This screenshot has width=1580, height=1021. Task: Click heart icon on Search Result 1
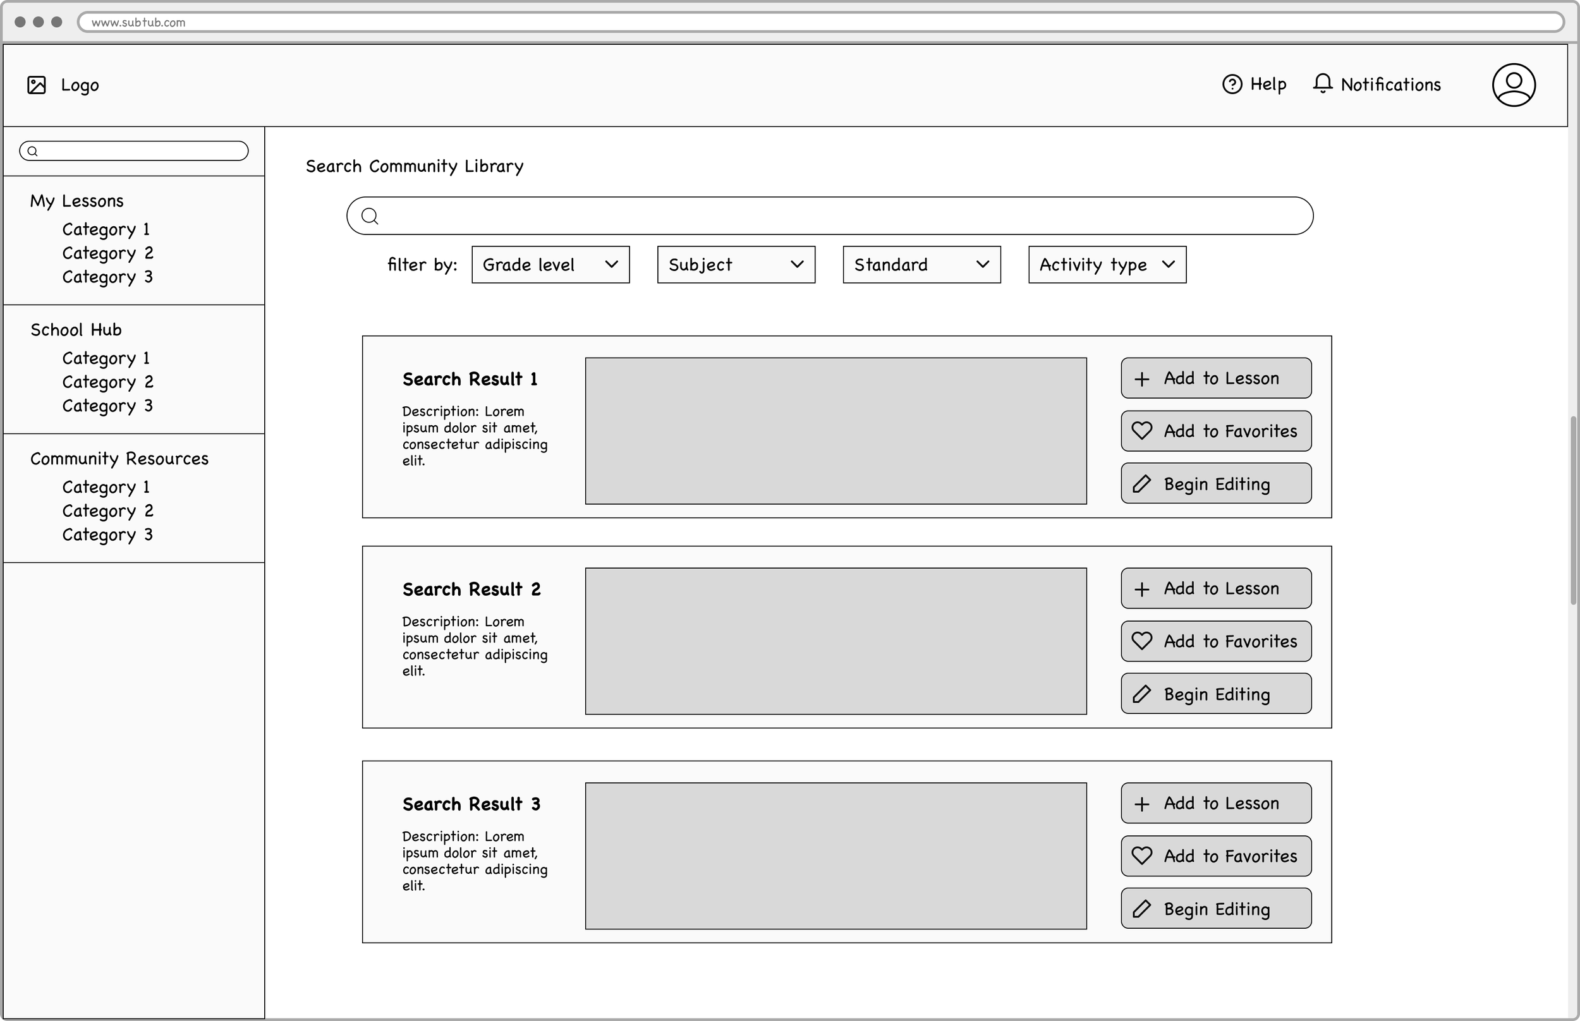(x=1142, y=431)
